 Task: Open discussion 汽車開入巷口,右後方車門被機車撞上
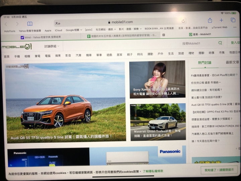[213, 134]
